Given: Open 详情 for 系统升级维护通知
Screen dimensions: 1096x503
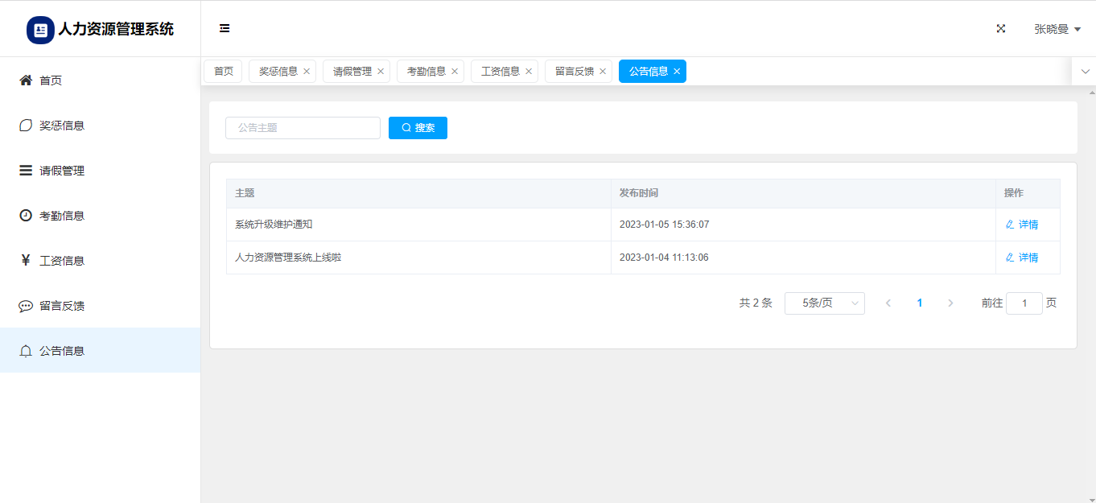Looking at the screenshot, I should [1022, 225].
